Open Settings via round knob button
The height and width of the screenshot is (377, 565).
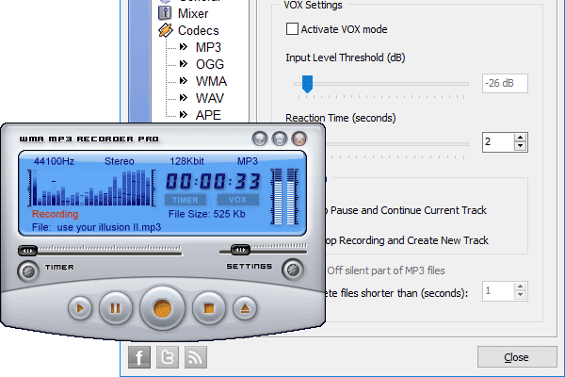coord(293,270)
